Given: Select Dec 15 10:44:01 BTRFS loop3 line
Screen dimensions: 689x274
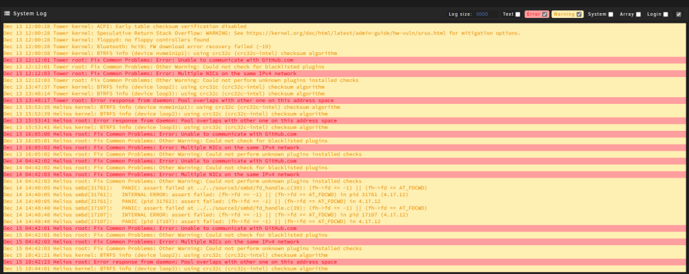Looking at the screenshot, I should tap(344, 268).
